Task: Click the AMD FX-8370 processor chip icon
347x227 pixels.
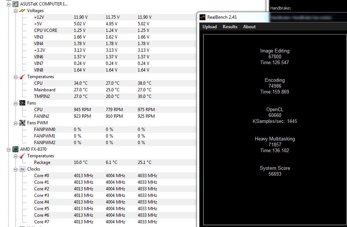Action: pyautogui.click(x=15, y=149)
